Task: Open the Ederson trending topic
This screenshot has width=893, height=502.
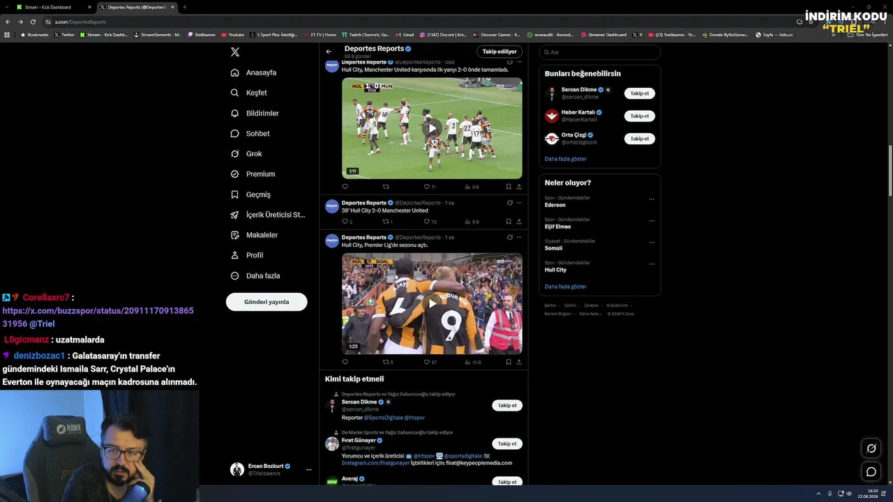Action: (555, 205)
